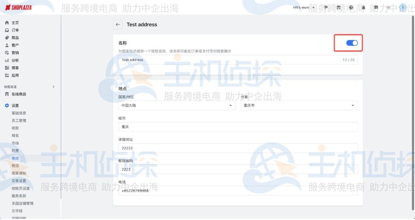Open 商品 in the sidebar
Screen dimensions: 415x220
(15, 38)
